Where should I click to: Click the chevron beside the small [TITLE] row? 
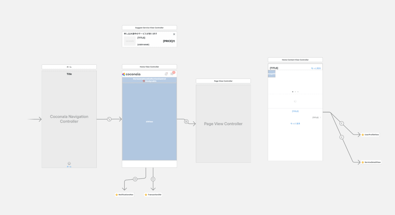[320, 117]
